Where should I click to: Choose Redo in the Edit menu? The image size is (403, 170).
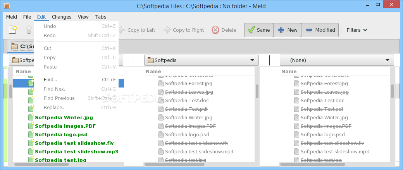(x=76, y=36)
